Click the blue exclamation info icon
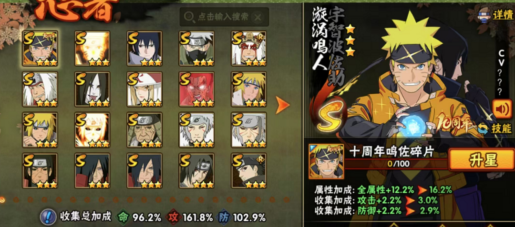 [x=48, y=217]
